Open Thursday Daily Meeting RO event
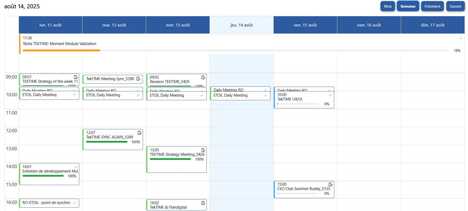Viewport: 468px width, 211px height. 240,89
